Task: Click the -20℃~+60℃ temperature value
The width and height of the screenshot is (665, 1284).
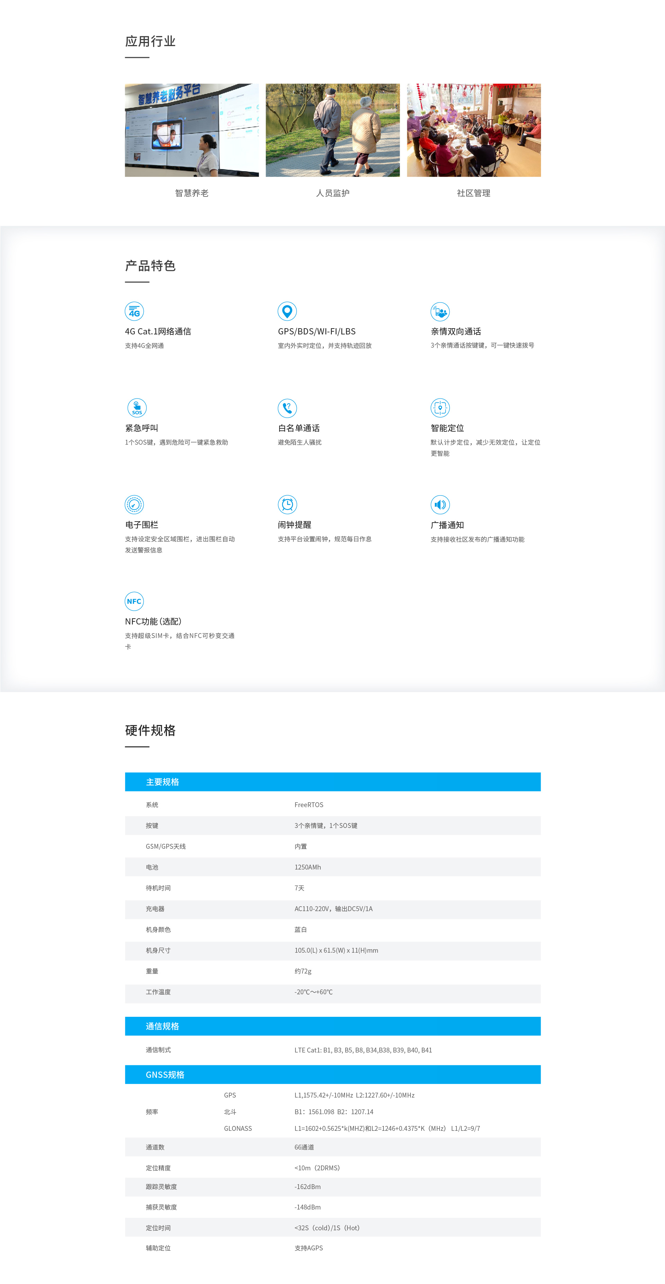Action: [x=313, y=992]
